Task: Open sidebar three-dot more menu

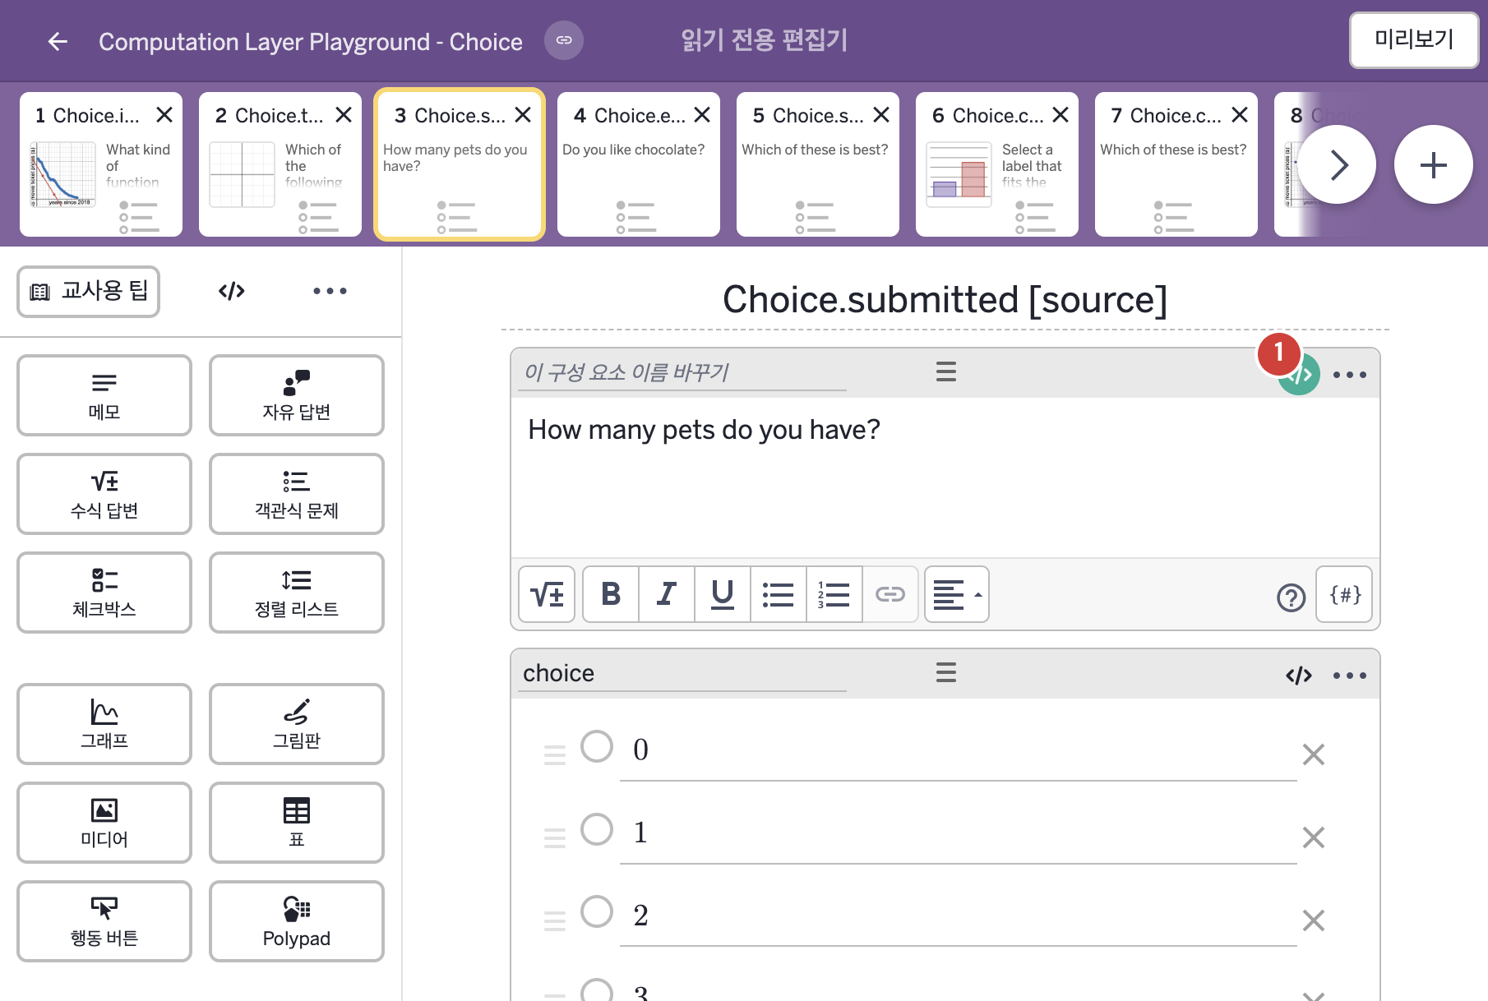Action: [330, 291]
